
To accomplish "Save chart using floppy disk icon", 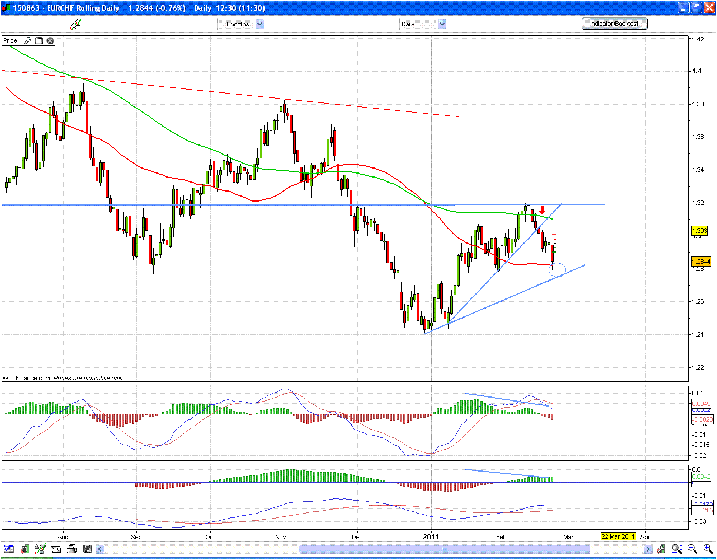I will point(87,549).
